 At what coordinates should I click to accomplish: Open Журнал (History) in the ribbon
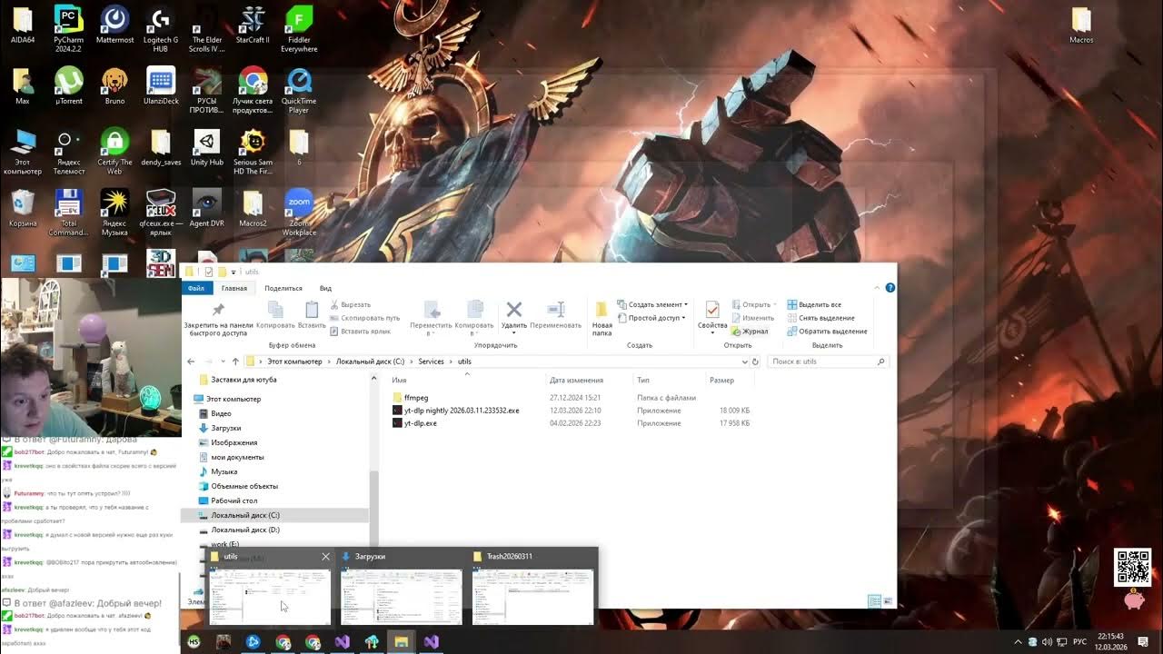click(750, 332)
